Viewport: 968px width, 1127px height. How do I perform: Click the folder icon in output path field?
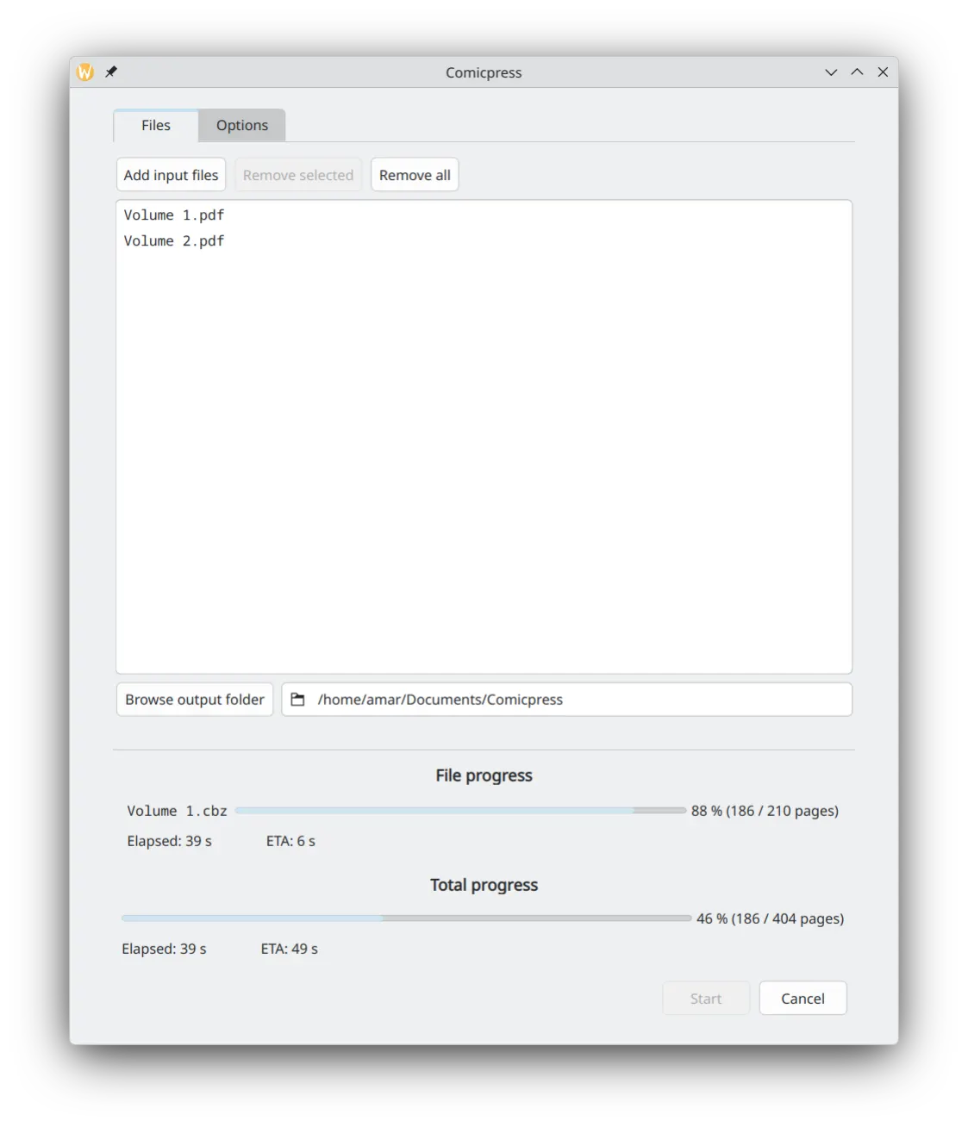(297, 700)
